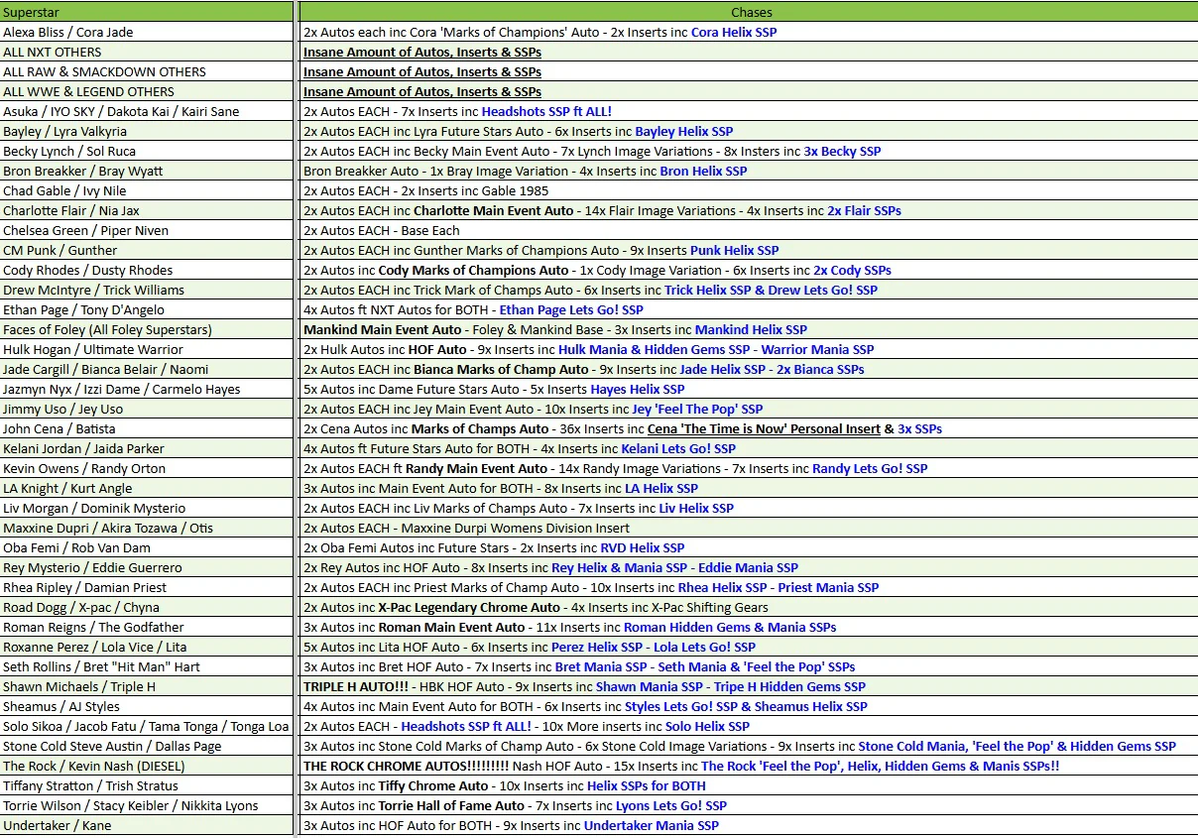Click the Becky Lynch / Sol Ruca cell
The width and height of the screenshot is (1198, 838).
coord(147,151)
